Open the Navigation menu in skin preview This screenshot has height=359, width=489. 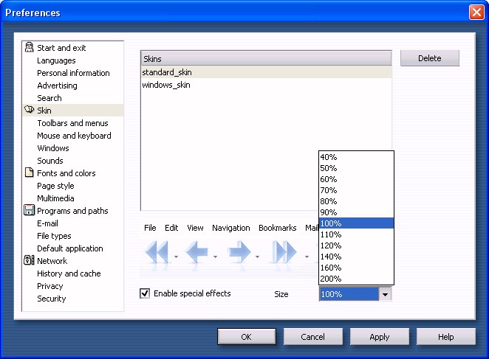point(230,228)
